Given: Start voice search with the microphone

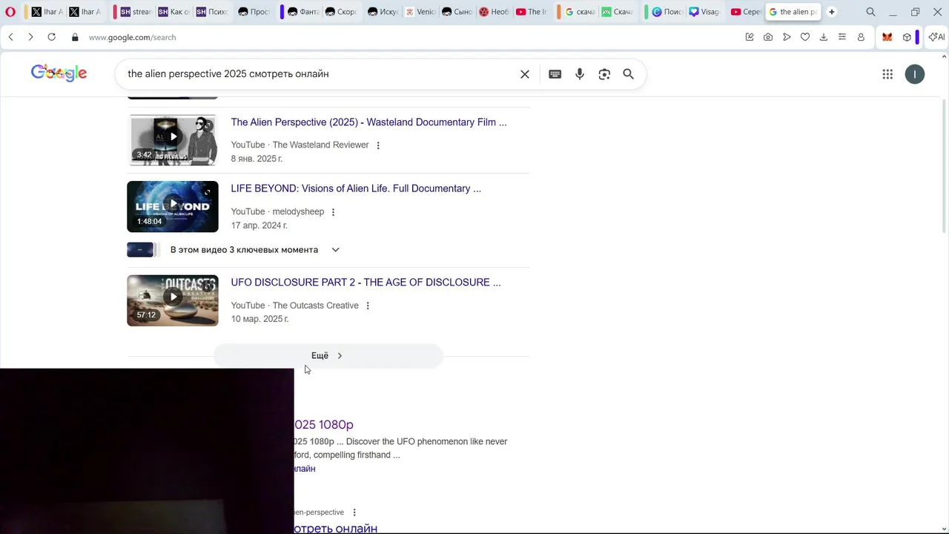Looking at the screenshot, I should click(580, 74).
